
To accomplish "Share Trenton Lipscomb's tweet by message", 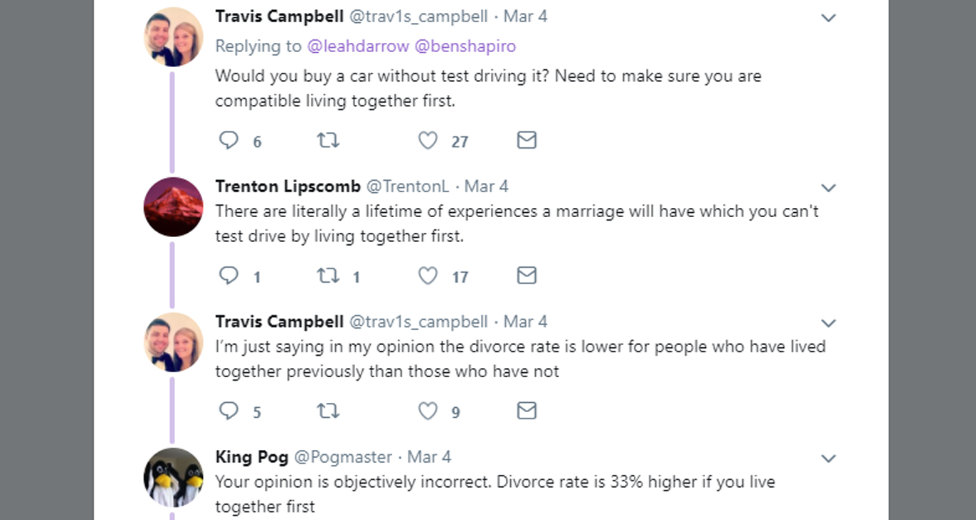I will point(527,276).
